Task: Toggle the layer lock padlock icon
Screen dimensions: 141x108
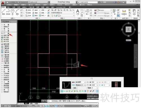Action: click(x=56, y=16)
